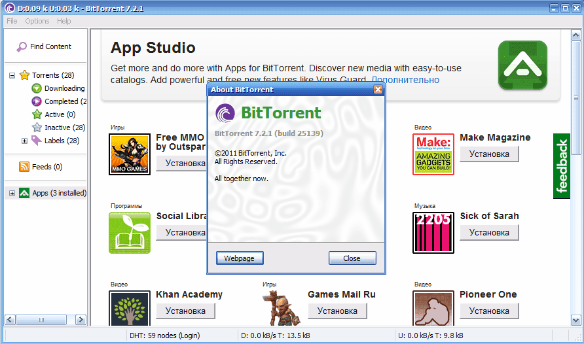The width and height of the screenshot is (584, 344).
Task: Click the Find Content magnifier icon
Action: point(22,47)
